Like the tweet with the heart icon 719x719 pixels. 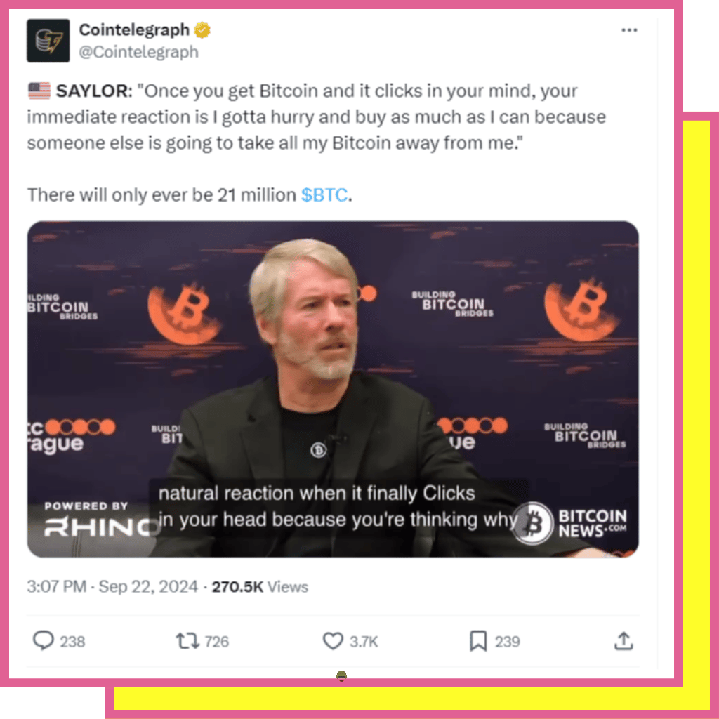333,641
